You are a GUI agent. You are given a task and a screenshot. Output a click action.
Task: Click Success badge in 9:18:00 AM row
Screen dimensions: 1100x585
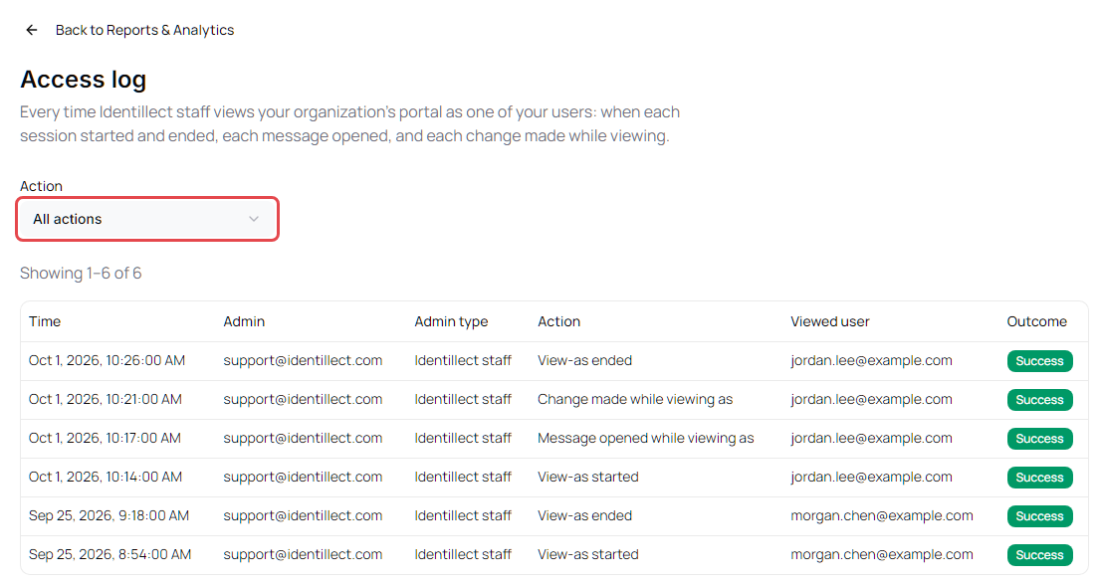click(x=1039, y=516)
